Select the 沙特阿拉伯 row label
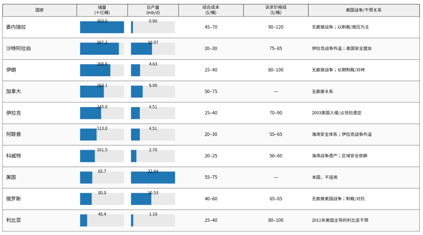 (x=19, y=49)
